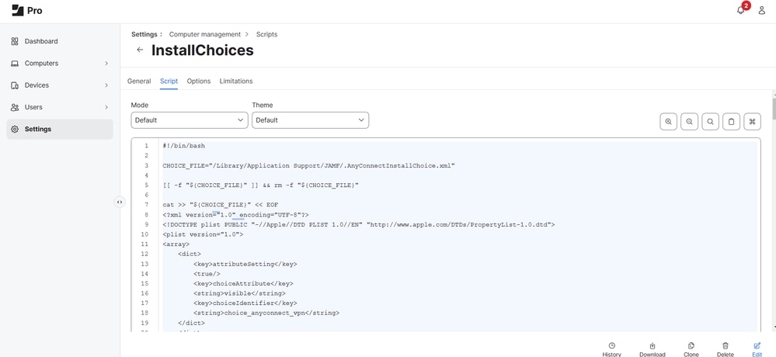
Task: Collapse the sidebar with the handle
Action: [x=120, y=202]
